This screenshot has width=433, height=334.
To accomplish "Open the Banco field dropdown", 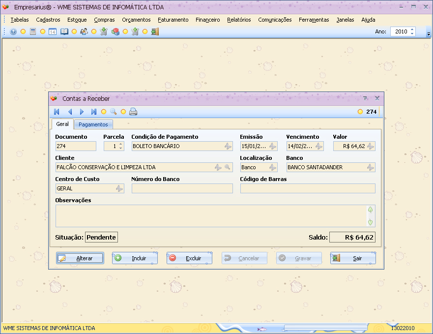I will tap(370, 167).
